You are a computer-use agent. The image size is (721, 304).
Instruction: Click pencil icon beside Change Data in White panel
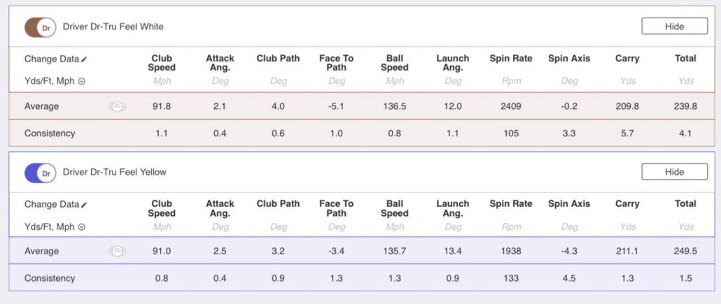click(x=84, y=59)
